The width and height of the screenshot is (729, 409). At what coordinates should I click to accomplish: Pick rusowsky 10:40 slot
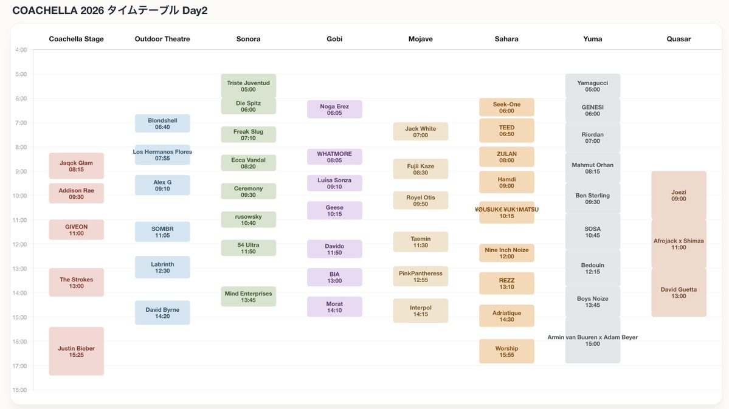click(x=248, y=219)
